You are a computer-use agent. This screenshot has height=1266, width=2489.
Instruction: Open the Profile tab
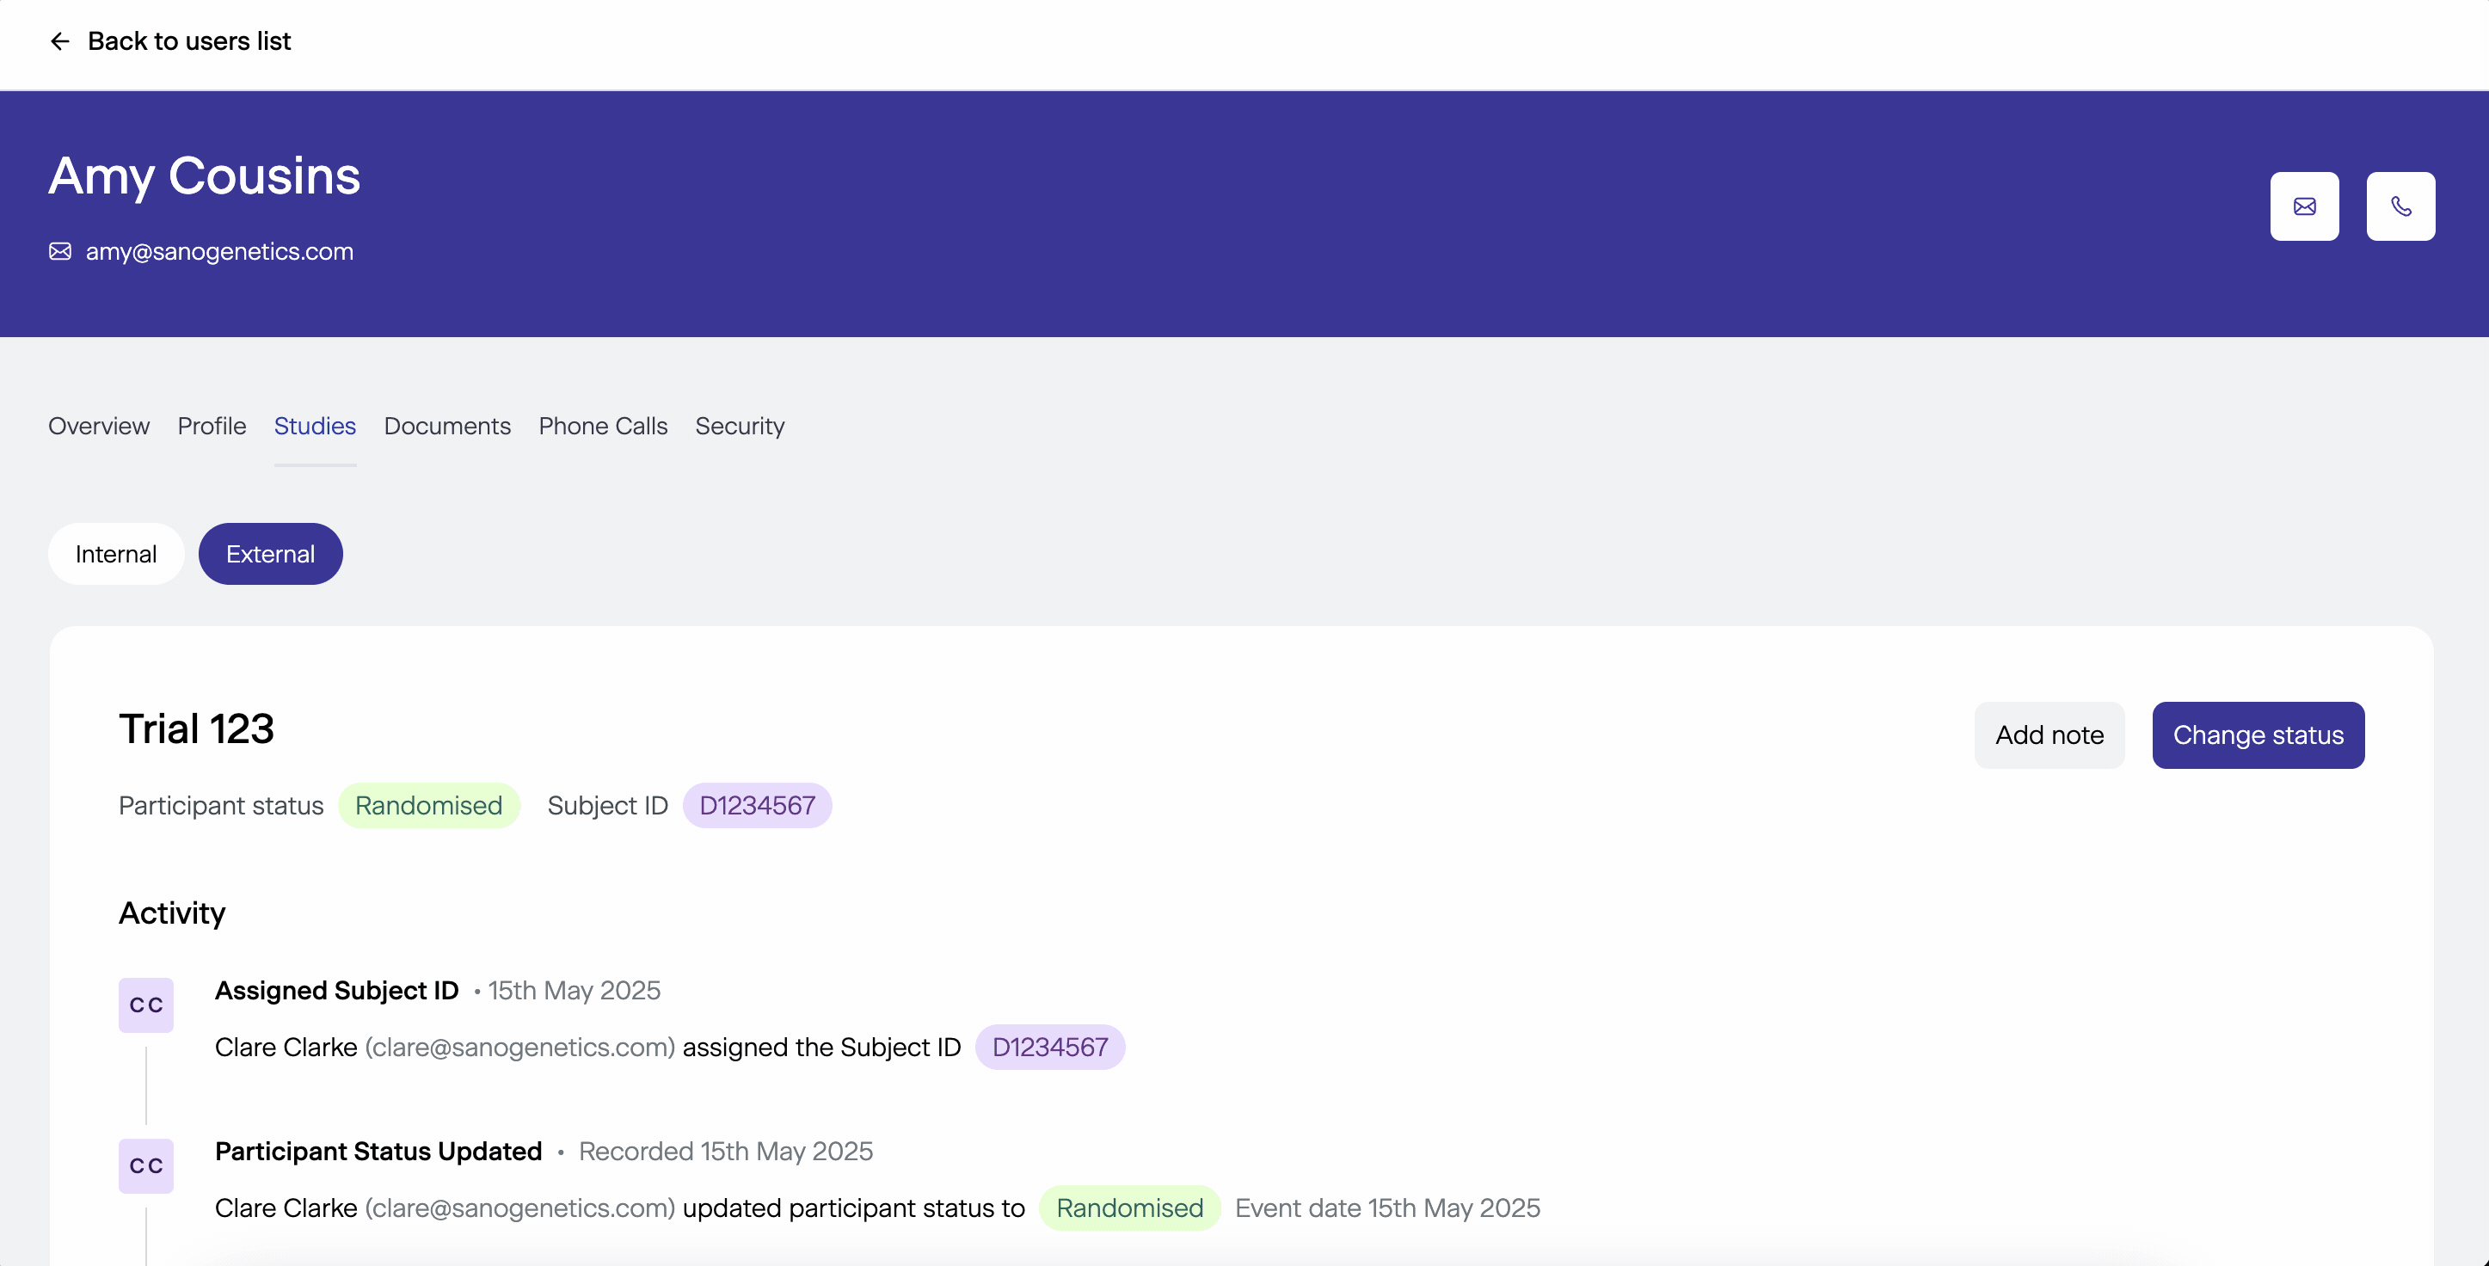click(x=212, y=427)
